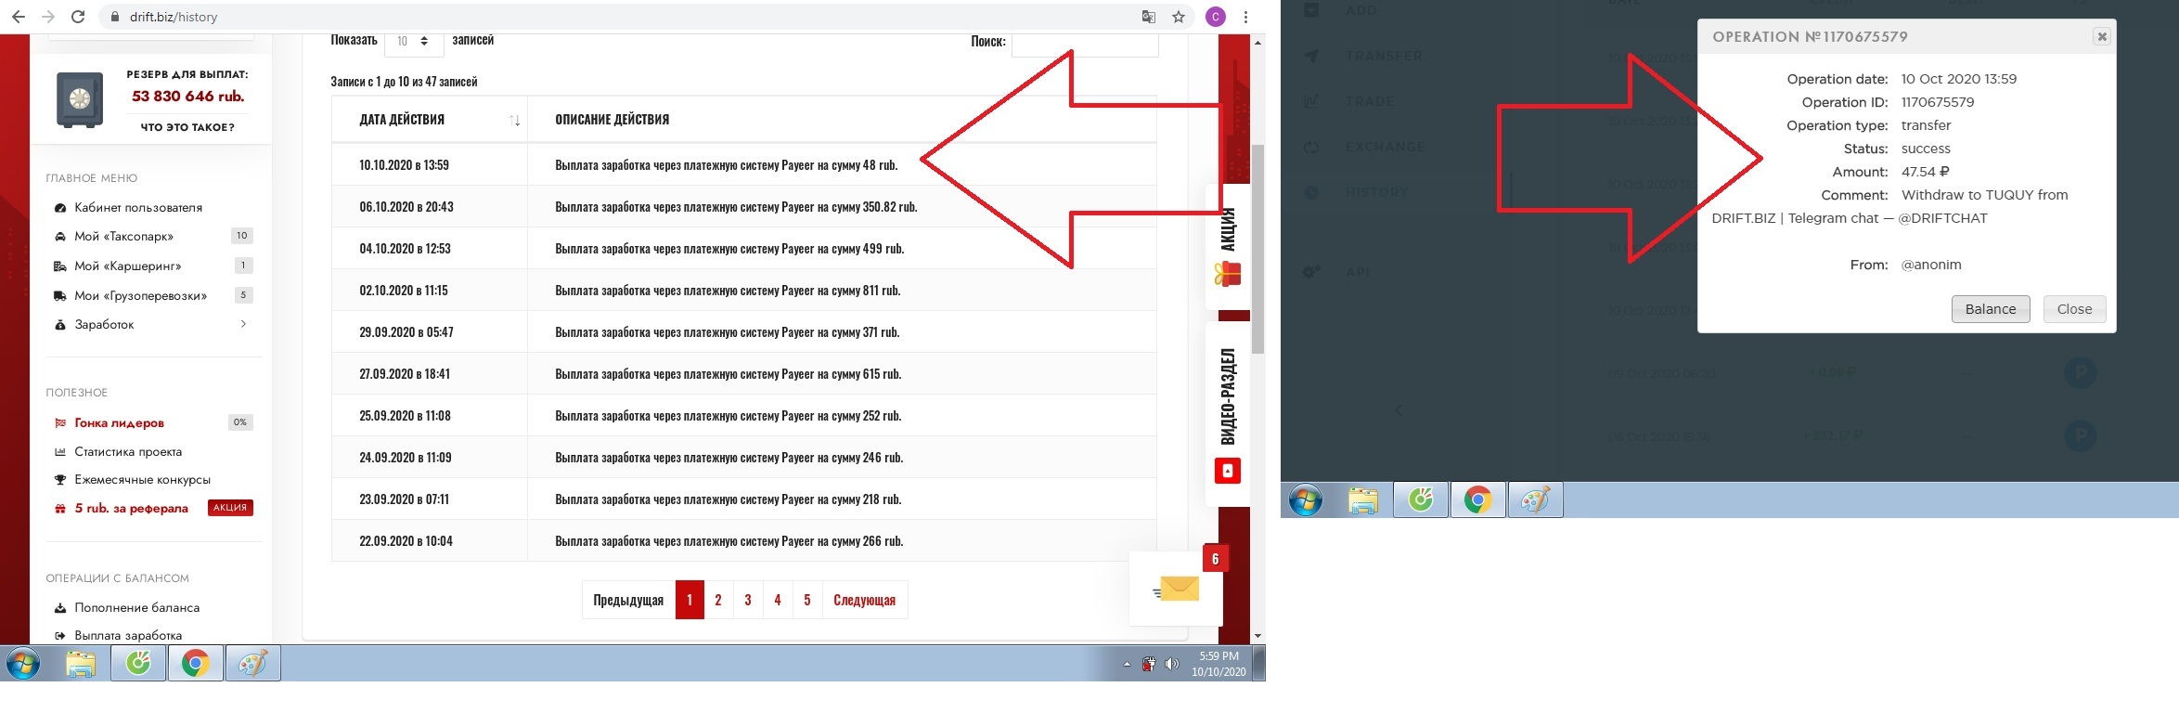Select row dated 29.09.2020 в 05:47
This screenshot has height=713, width=2179.
point(743,332)
